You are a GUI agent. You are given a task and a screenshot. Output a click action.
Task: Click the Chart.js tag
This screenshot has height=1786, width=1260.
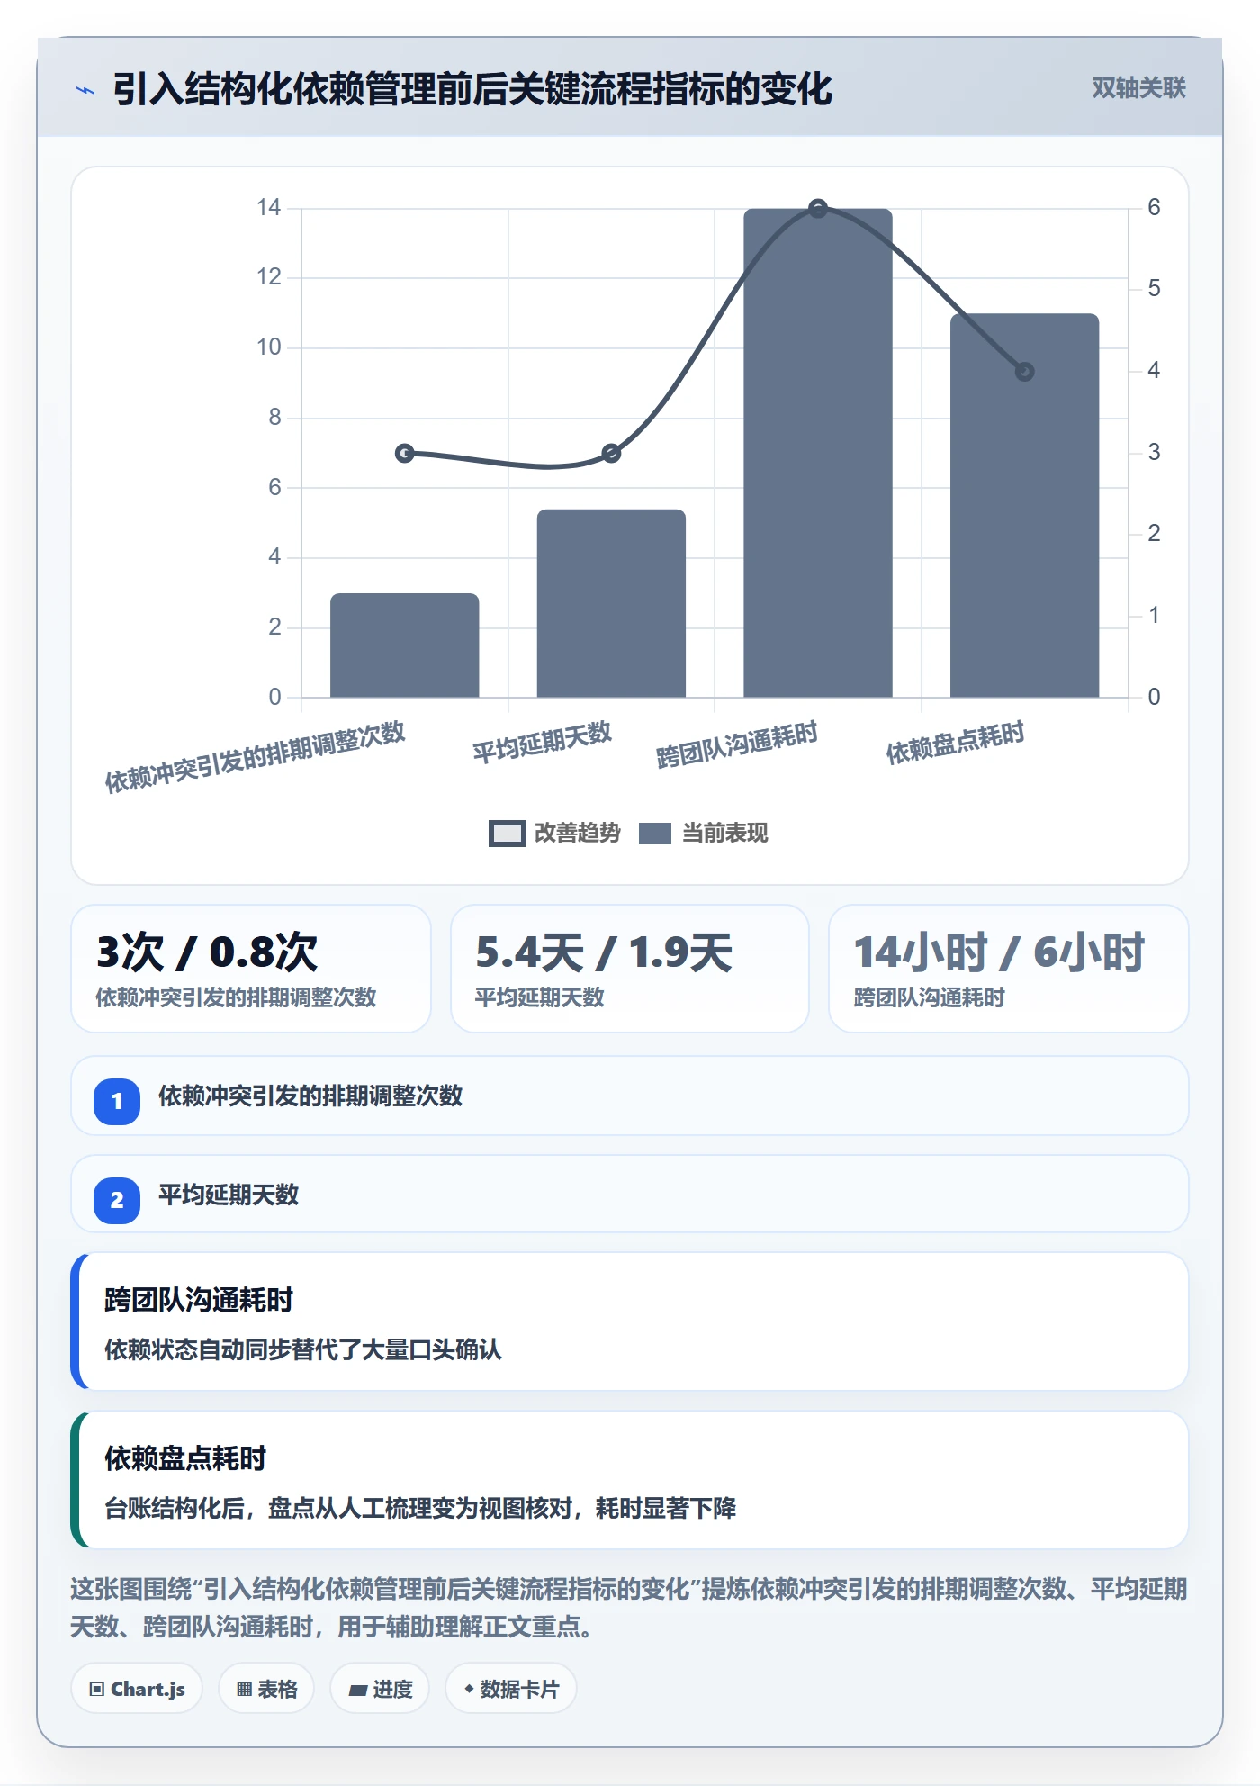pos(137,1689)
